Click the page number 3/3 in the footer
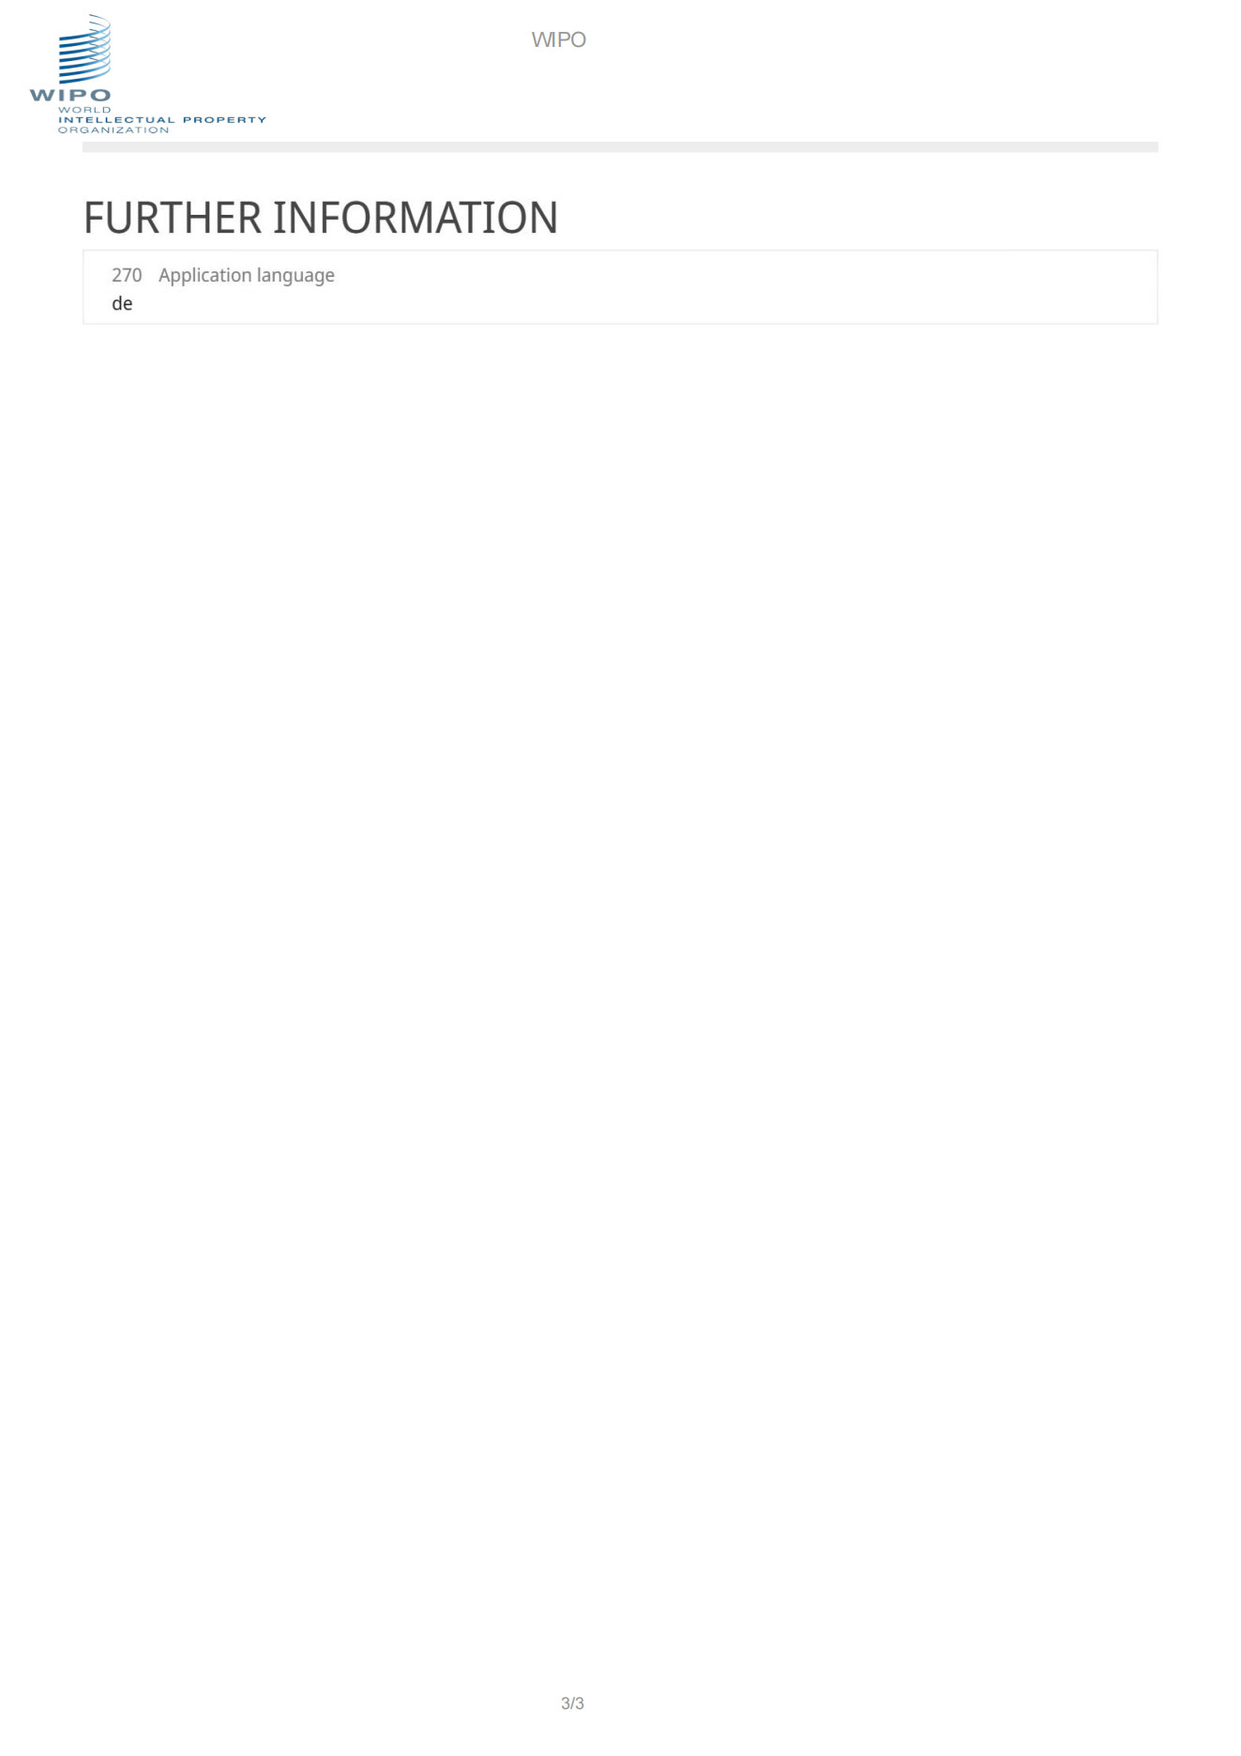 click(572, 1703)
